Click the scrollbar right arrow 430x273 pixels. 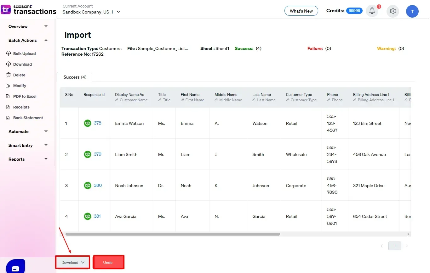pyautogui.click(x=409, y=234)
